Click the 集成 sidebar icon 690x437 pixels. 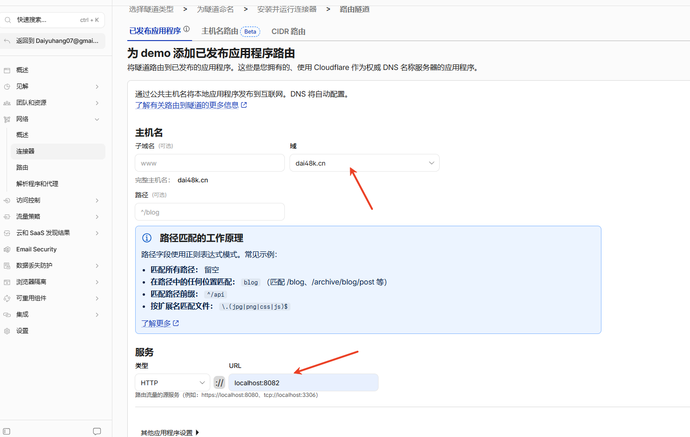[x=7, y=315]
